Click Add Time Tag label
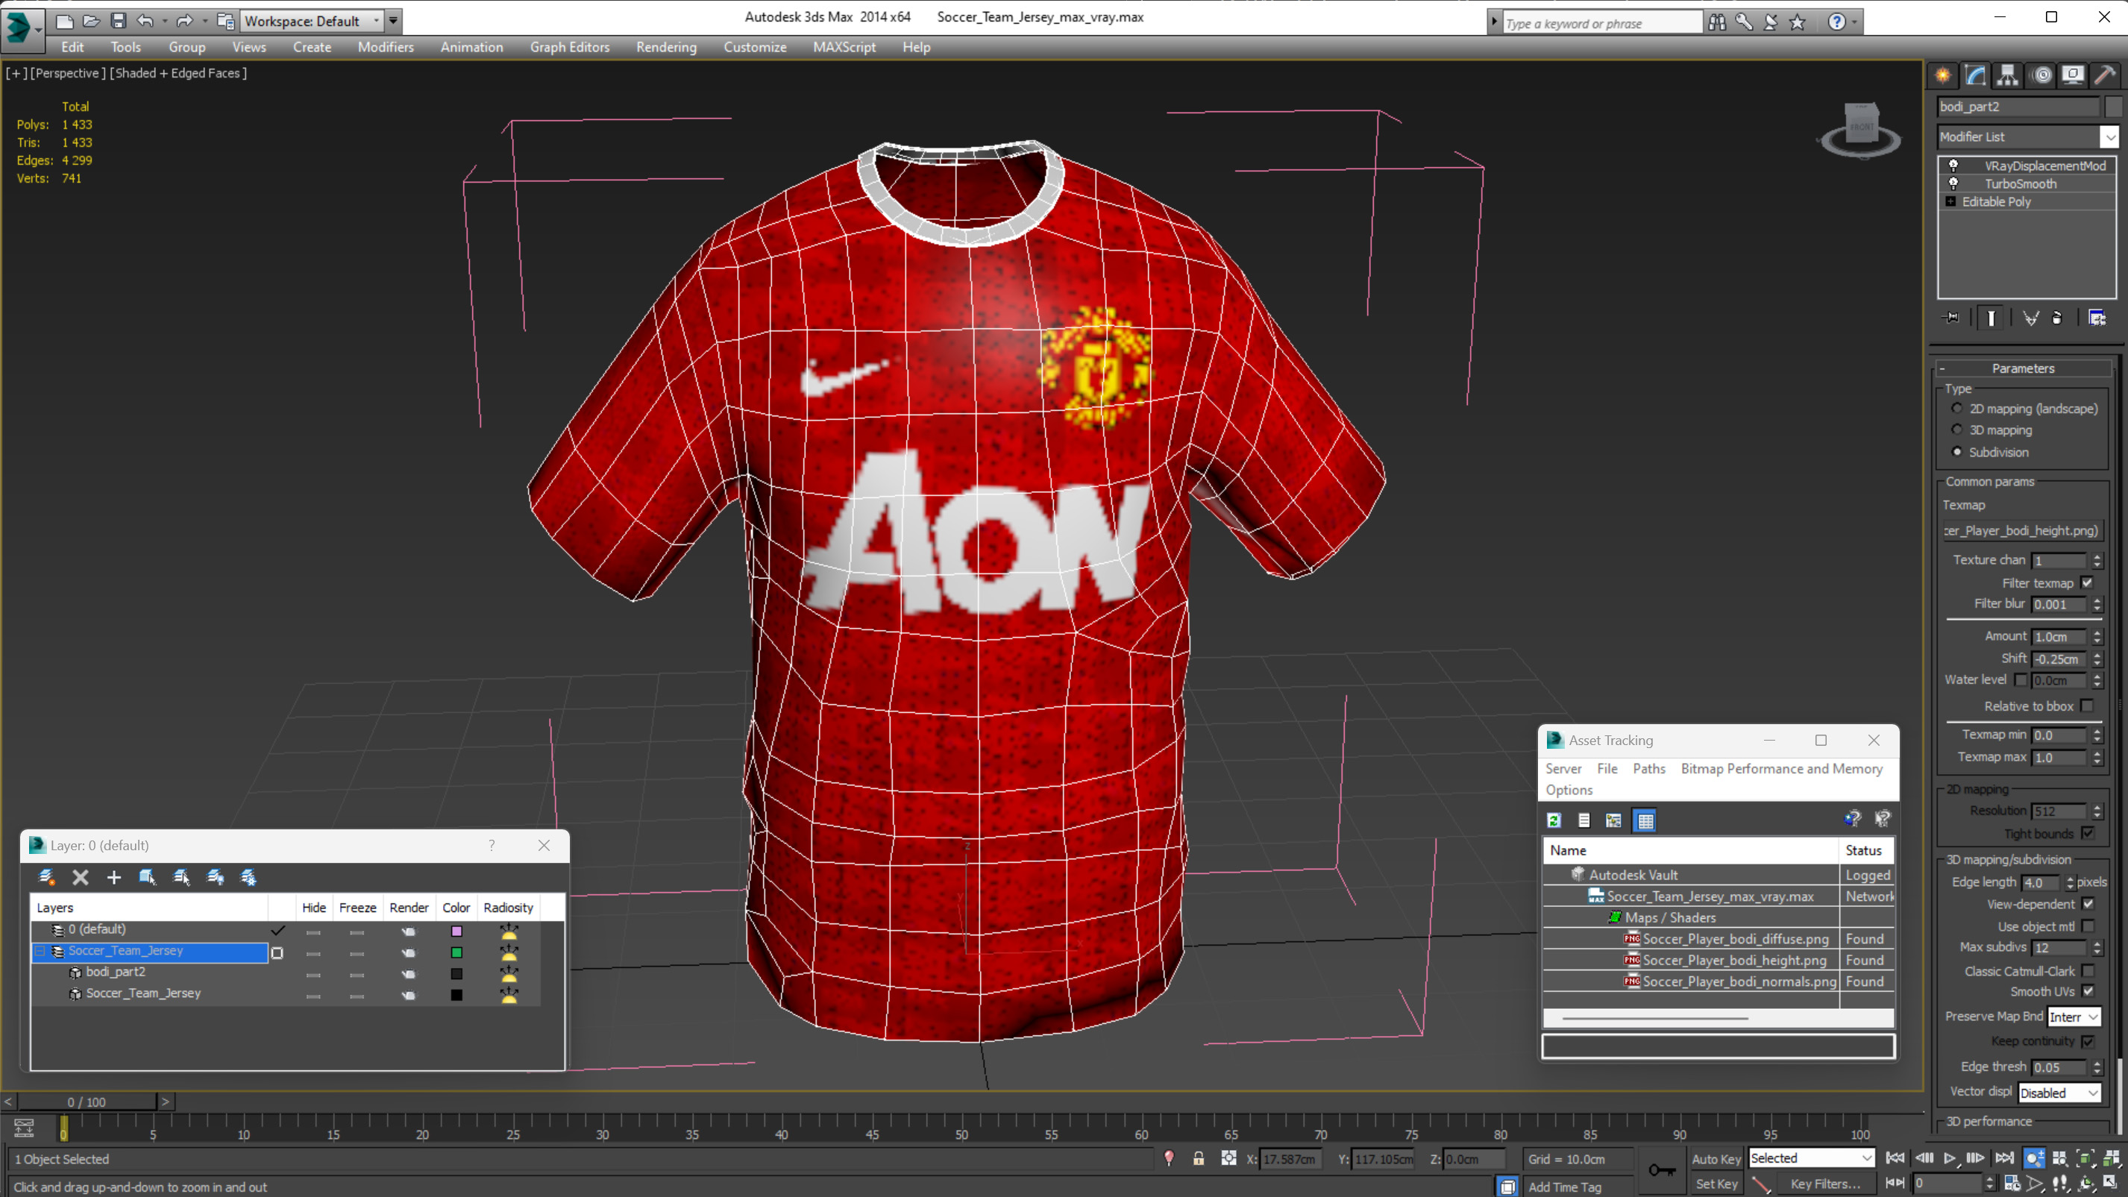This screenshot has height=1197, width=2128. coord(1565,1187)
